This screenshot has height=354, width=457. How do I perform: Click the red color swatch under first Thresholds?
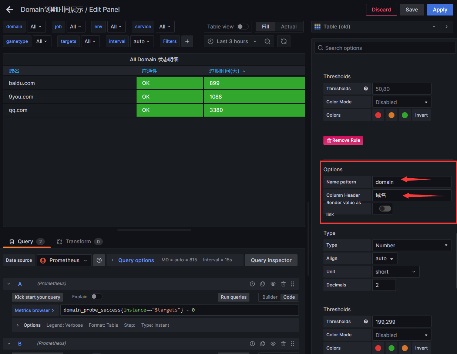pos(378,115)
